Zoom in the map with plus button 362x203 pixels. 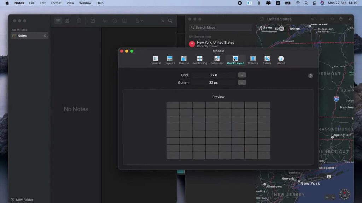pos(333,197)
